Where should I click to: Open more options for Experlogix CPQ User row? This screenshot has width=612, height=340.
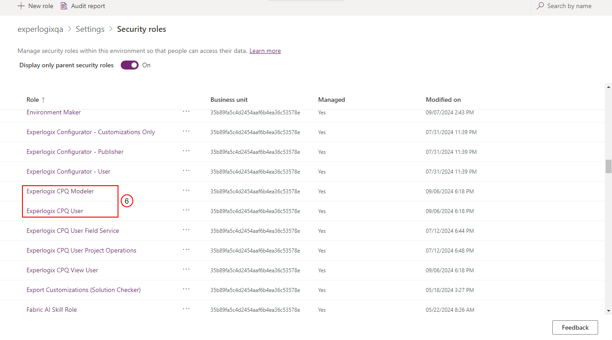click(x=186, y=210)
